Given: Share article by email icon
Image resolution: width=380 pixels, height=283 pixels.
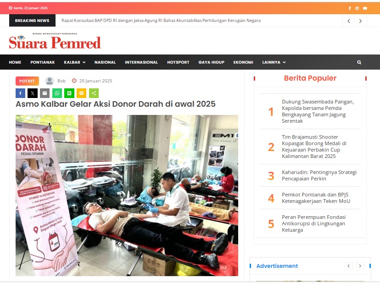Looking at the screenshot, I should point(45,93).
